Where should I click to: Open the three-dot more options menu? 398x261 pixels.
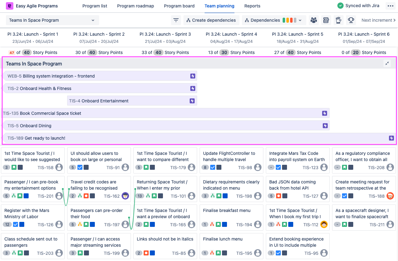(x=390, y=6)
